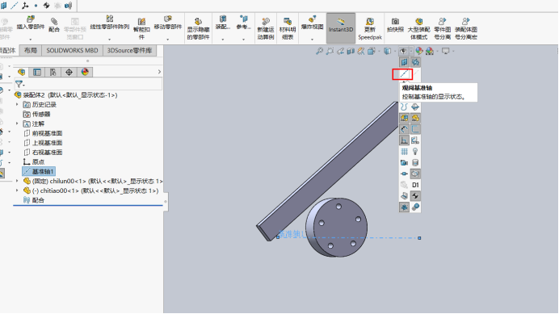Toggle View Axes (观阅基准轴) icon
The width and height of the screenshot is (559, 314).
click(404, 73)
